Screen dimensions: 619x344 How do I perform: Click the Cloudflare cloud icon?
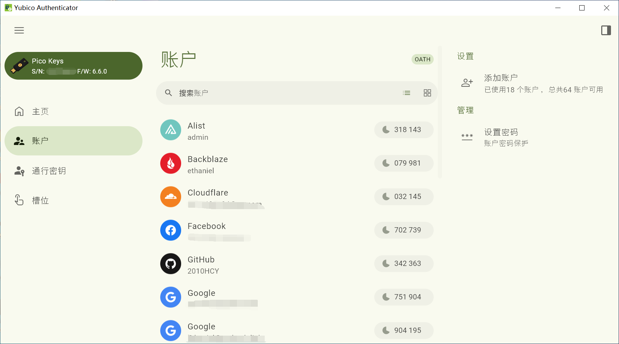click(171, 197)
